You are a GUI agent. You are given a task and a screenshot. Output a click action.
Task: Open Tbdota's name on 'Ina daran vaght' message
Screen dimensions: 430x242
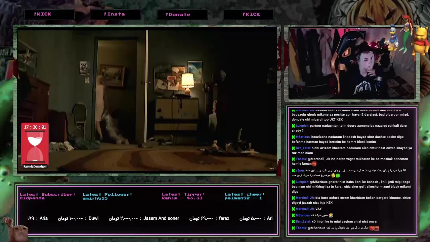pyautogui.click(x=301, y=159)
